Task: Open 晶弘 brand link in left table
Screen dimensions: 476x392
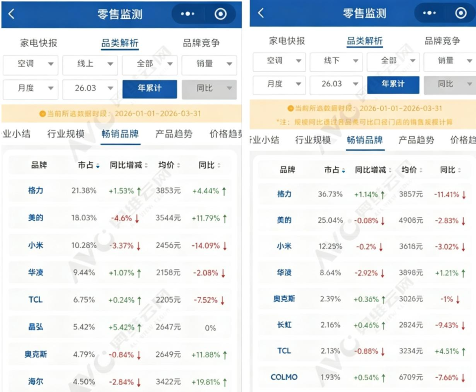Action: 36,327
